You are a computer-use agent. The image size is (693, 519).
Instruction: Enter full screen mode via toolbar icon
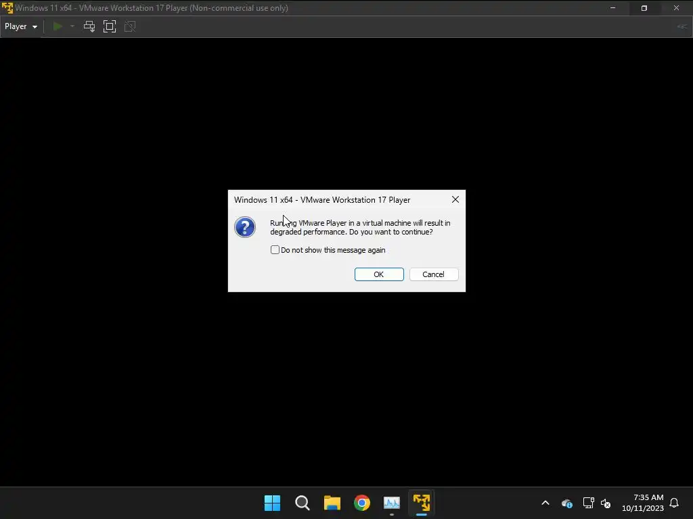coord(110,26)
